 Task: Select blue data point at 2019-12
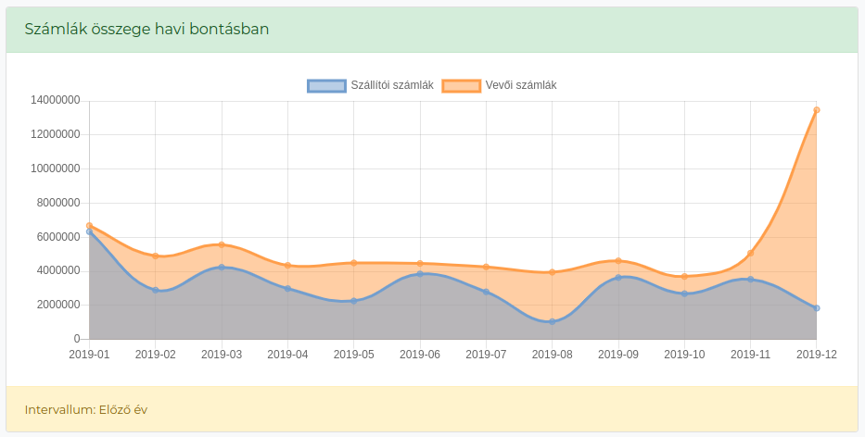tap(817, 308)
